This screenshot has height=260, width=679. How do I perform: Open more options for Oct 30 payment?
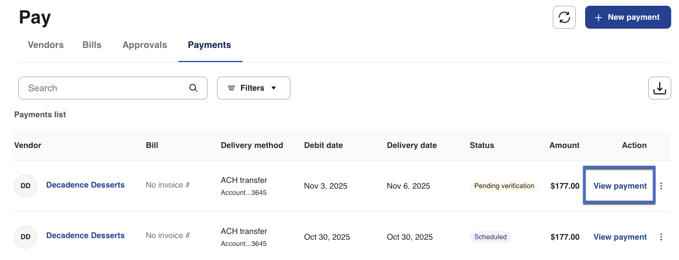(x=661, y=237)
